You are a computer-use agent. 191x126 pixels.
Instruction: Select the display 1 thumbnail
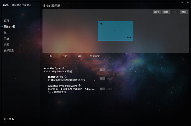pyautogui.click(x=116, y=31)
